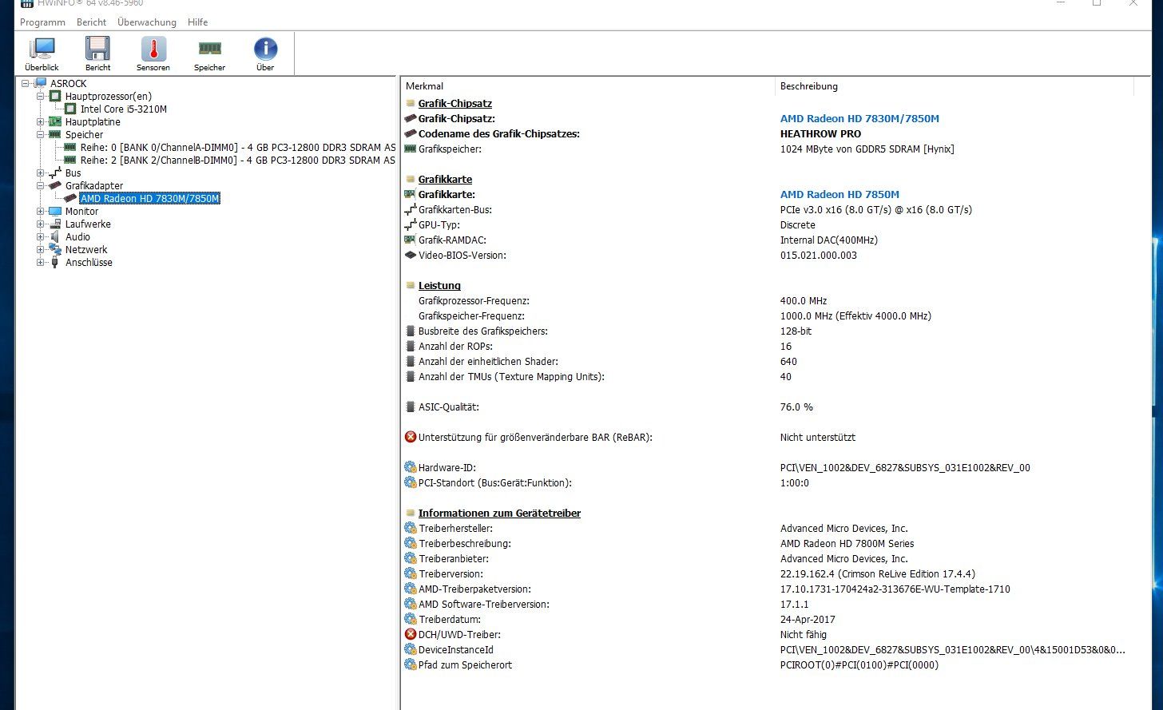Viewport: 1163px width, 710px height.
Task: Click the Hauptprozessor(en) CPU icon in tree
Action: pyautogui.click(x=55, y=96)
